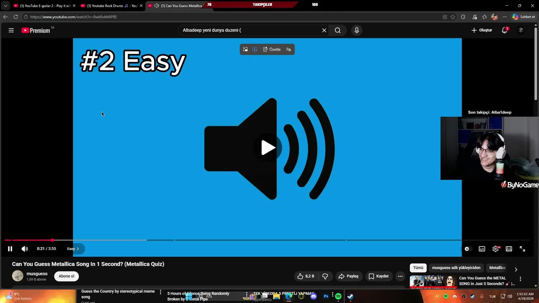Open Discord from the taskbar
The width and height of the screenshot is (539, 303).
coord(313,297)
